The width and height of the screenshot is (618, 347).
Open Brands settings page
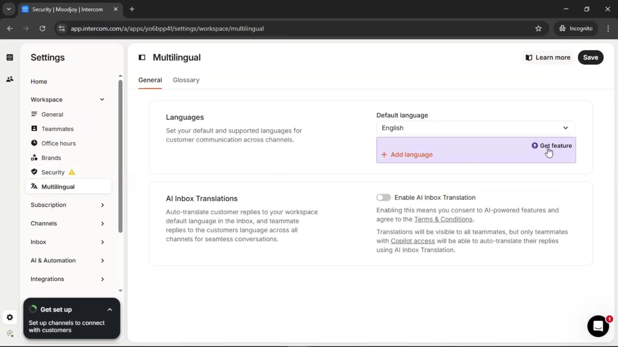pyautogui.click(x=51, y=158)
